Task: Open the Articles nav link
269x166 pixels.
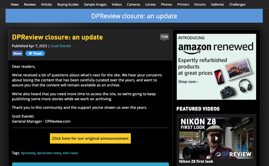Action: pos(46,4)
